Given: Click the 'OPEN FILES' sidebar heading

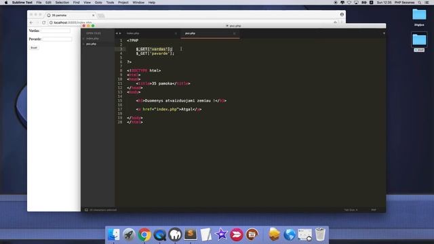Looking at the screenshot, I should 94,33.
